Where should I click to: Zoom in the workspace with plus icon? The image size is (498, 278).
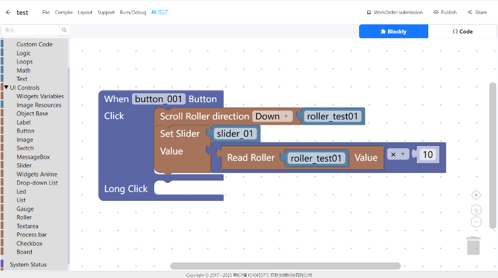tap(476, 210)
